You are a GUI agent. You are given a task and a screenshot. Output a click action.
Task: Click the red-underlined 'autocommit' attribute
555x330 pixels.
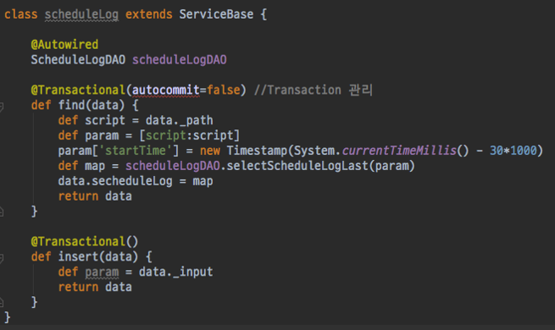click(x=166, y=90)
